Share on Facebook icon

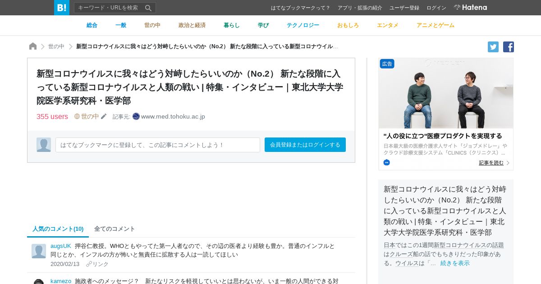pyautogui.click(x=509, y=47)
